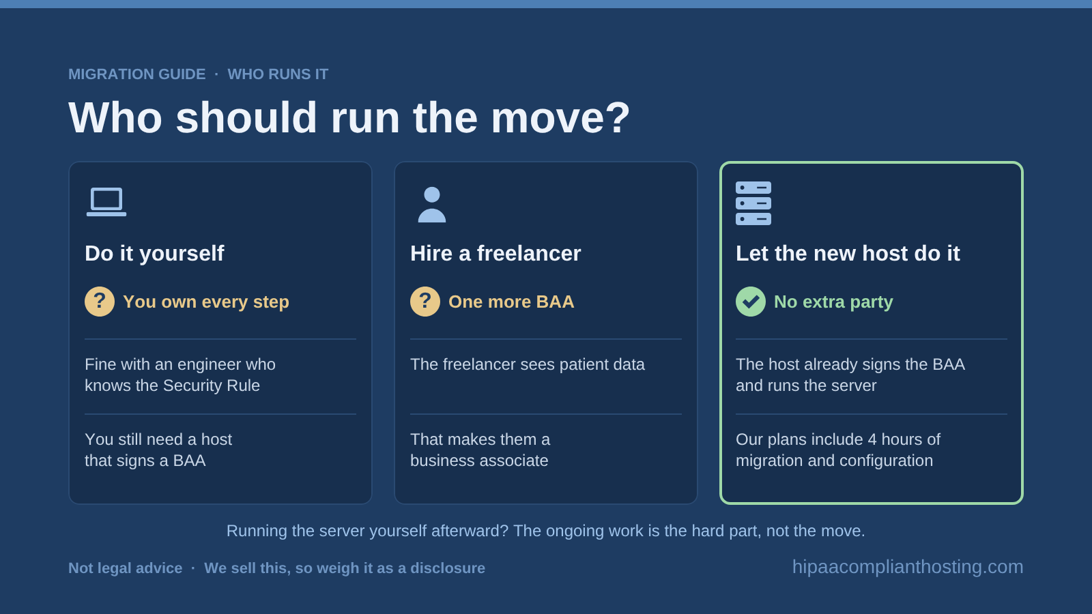Open the hipaacomplianthosting.com link
The image size is (1092, 614).
(908, 567)
